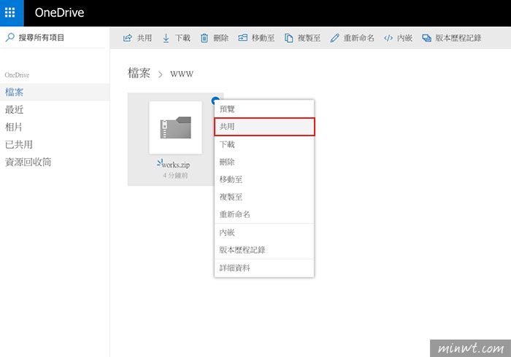Click the 4 分鐘前 timestamp
This screenshot has height=357, width=511.
coord(175,176)
